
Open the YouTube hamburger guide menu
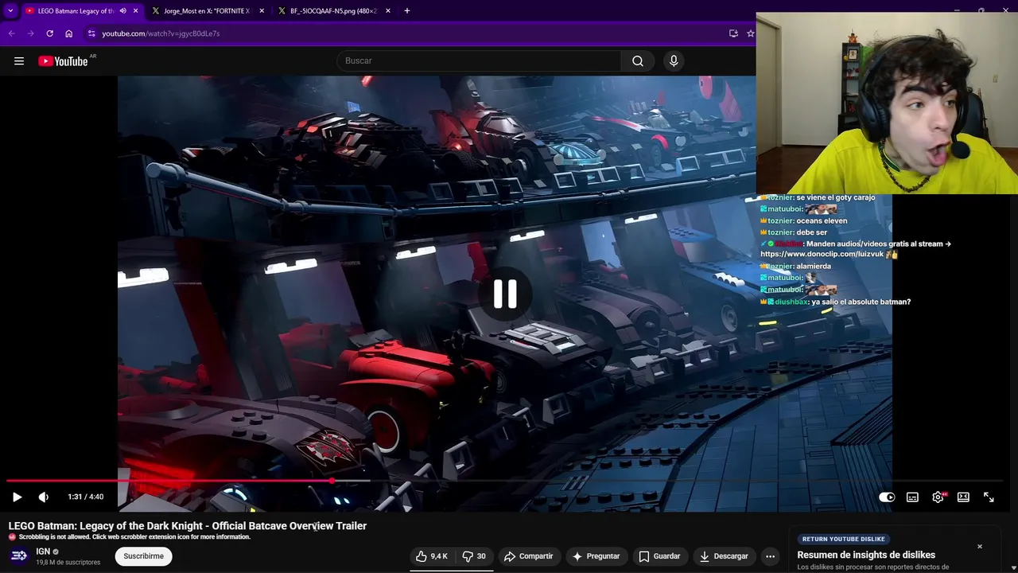(19, 61)
